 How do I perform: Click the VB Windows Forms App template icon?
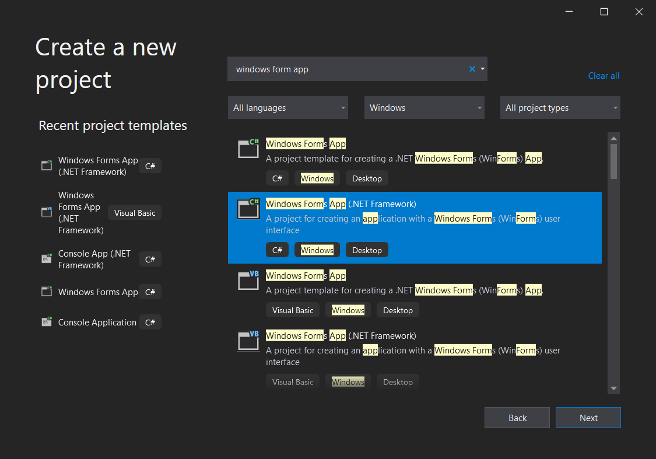[x=248, y=280]
